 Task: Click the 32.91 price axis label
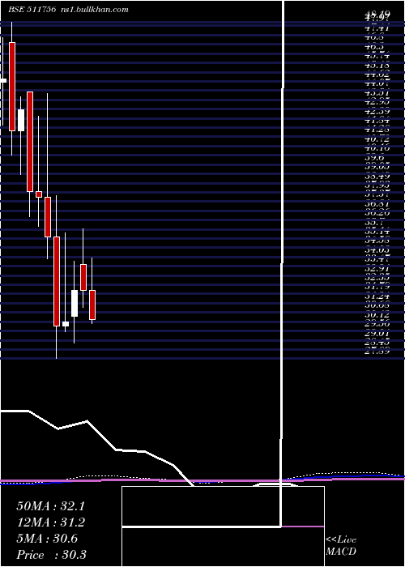click(x=377, y=269)
